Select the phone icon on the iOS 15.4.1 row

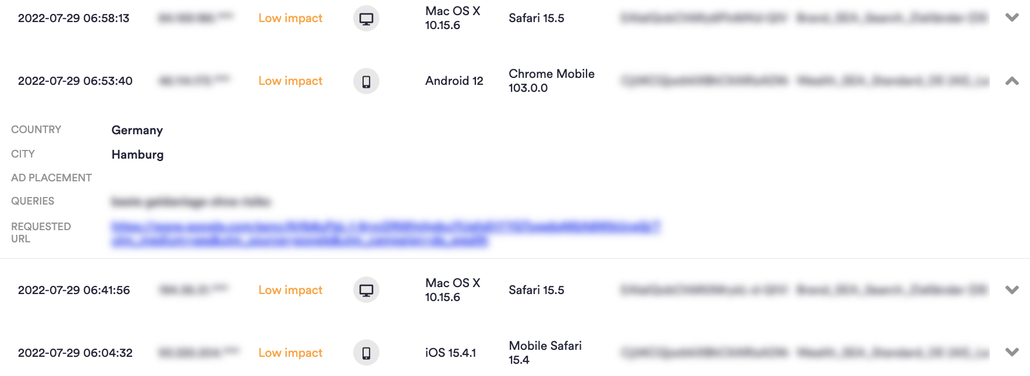pos(365,352)
